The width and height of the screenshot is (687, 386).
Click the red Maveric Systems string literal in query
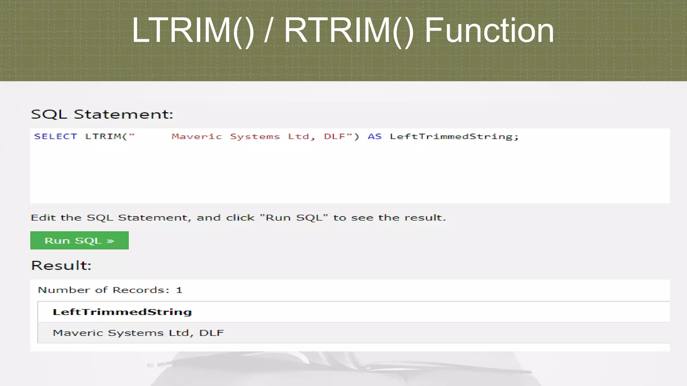pyautogui.click(x=241, y=137)
